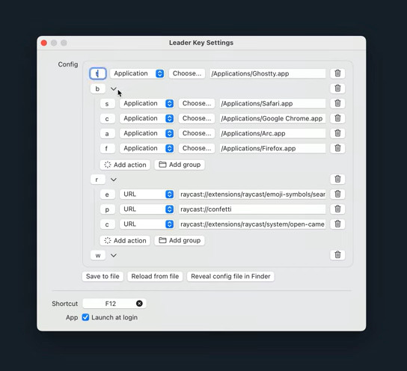Open the type dropdown for Firefox.app row
The image size is (407, 371).
(147, 148)
